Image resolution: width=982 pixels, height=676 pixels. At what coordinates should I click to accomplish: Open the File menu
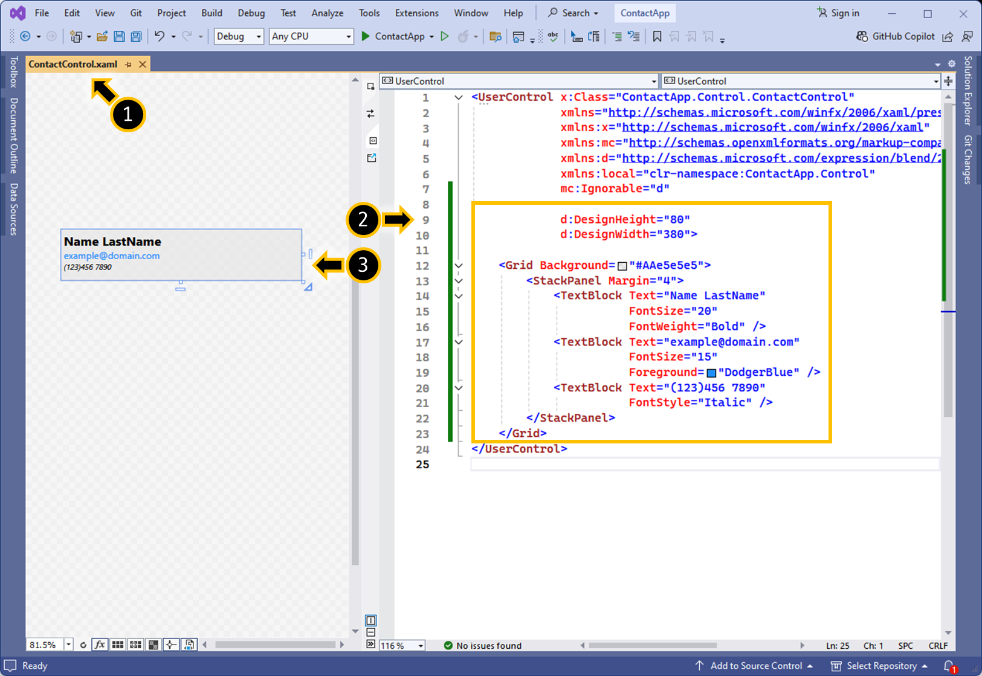click(x=42, y=13)
